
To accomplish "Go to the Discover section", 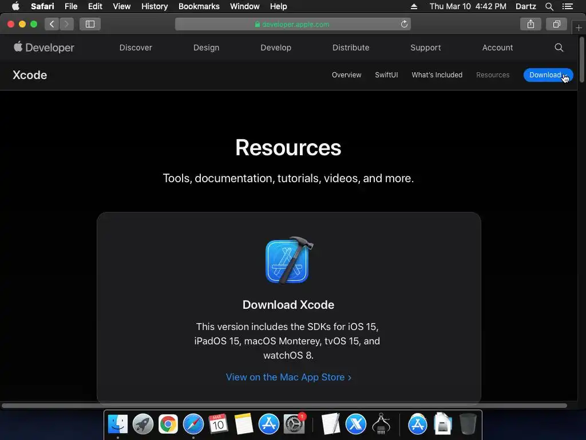I will (x=136, y=48).
